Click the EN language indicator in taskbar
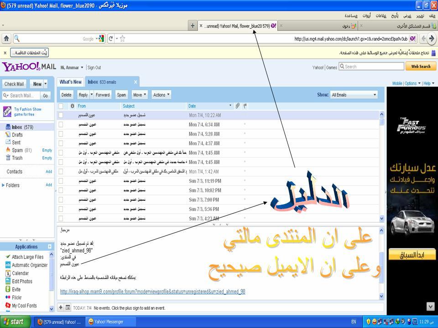Screen dimensions: 438x328 (354, 322)
